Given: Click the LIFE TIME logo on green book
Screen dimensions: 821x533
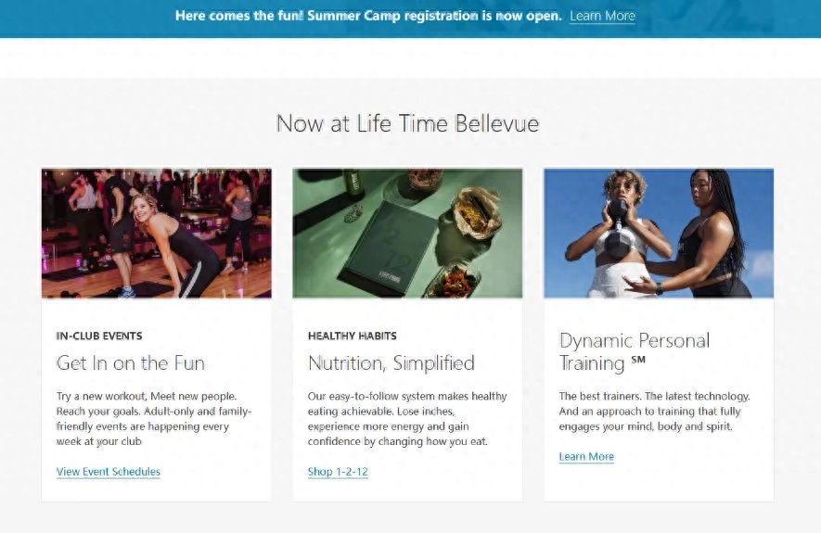Looking at the screenshot, I should click(x=390, y=277).
